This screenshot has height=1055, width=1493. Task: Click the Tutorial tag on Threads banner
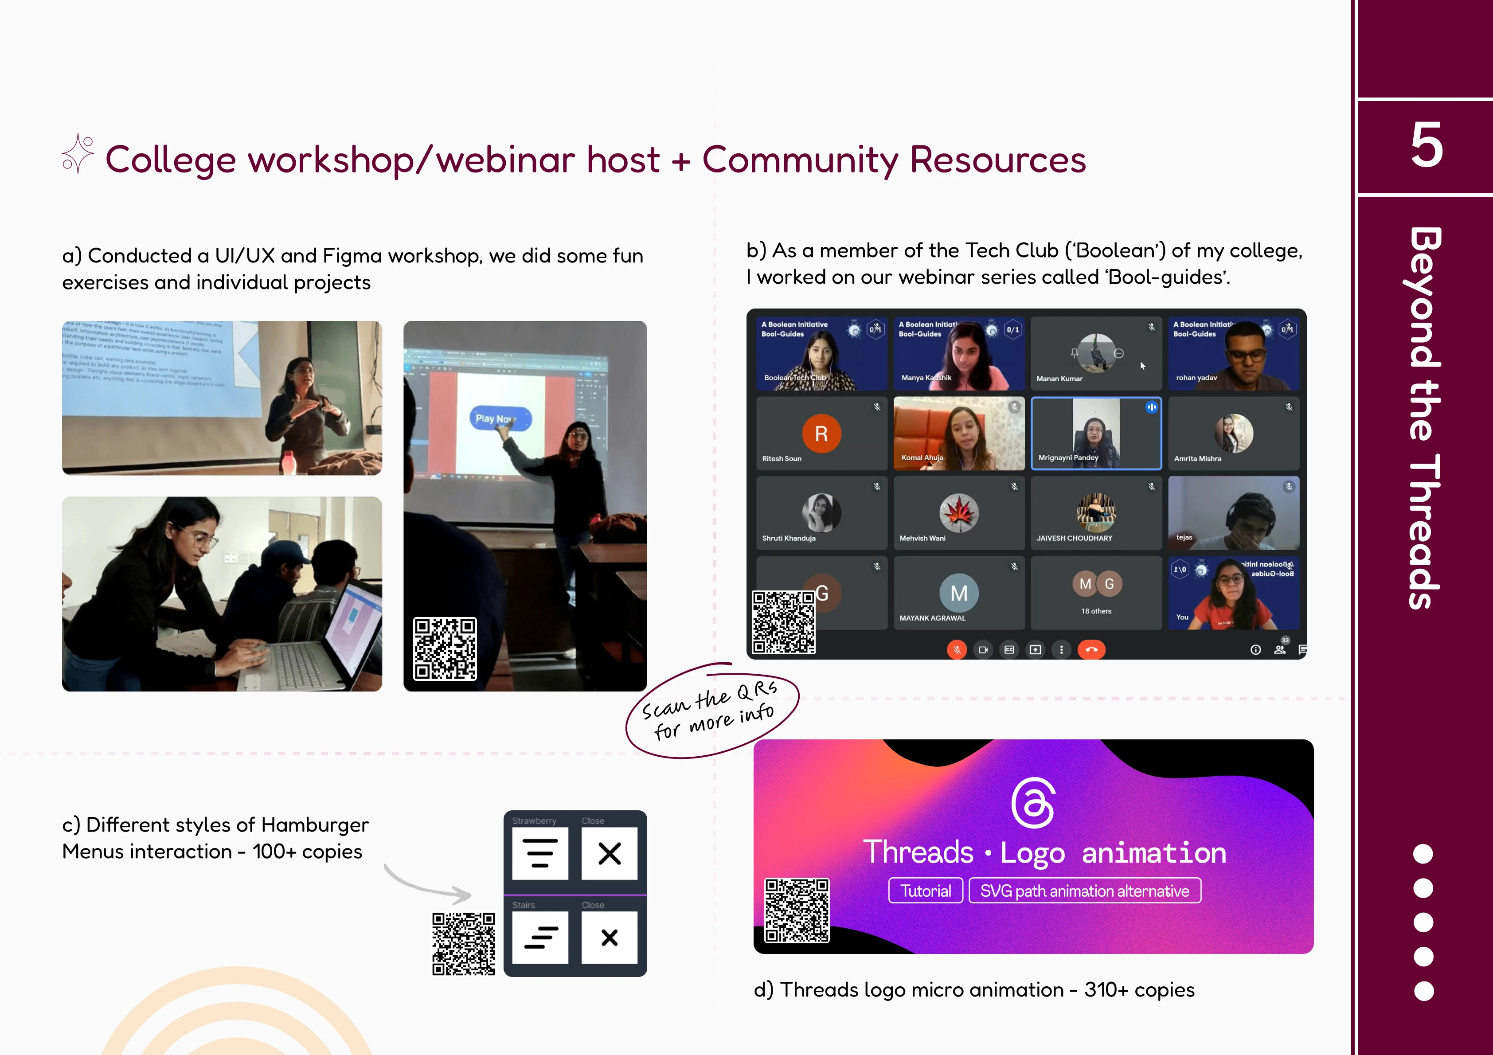tap(925, 891)
